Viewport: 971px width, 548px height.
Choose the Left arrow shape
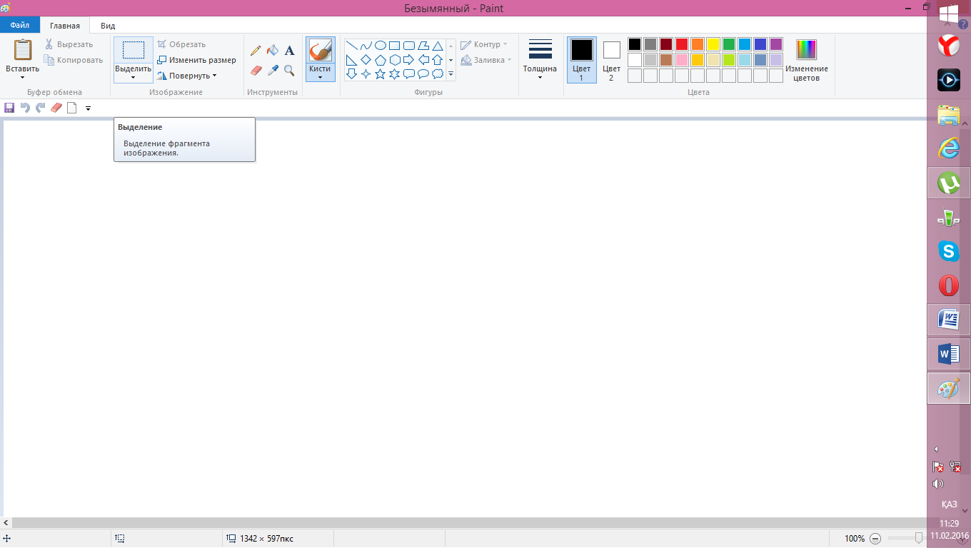pos(423,60)
